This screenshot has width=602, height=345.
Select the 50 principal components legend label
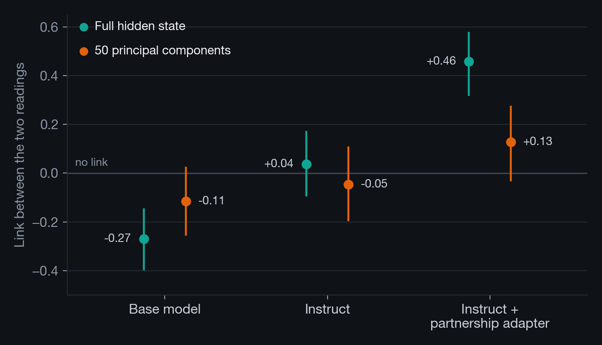(162, 51)
